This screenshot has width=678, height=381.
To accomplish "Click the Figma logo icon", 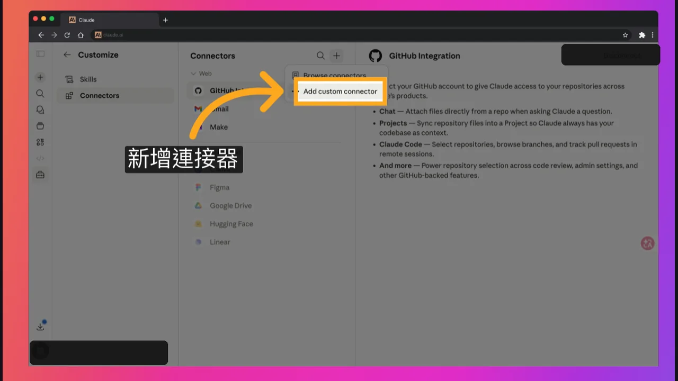I will pyautogui.click(x=198, y=187).
